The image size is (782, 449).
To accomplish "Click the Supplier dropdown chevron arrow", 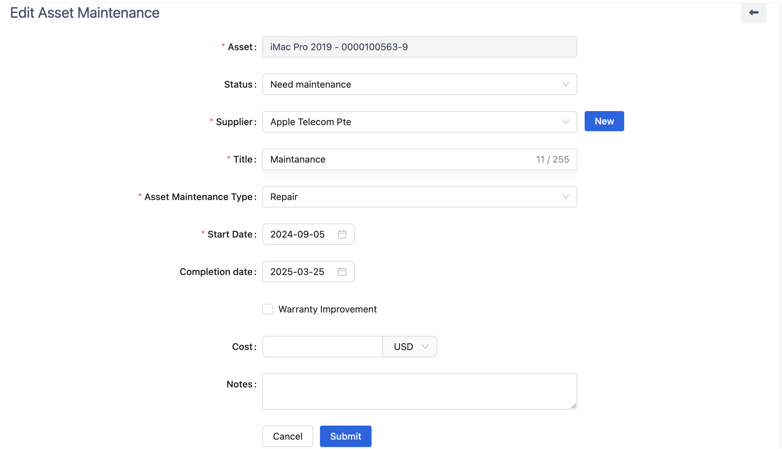I will pos(566,122).
